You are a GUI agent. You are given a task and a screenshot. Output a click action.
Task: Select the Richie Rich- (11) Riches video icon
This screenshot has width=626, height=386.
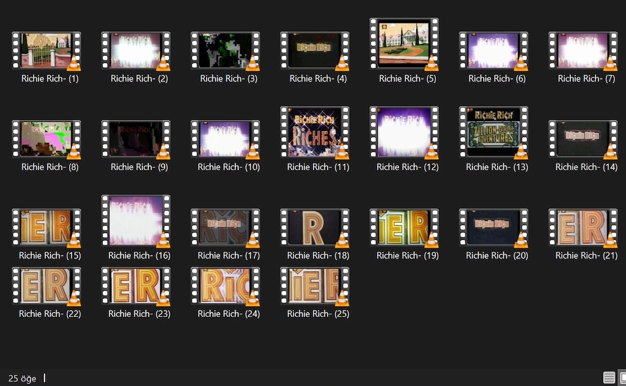click(x=315, y=132)
